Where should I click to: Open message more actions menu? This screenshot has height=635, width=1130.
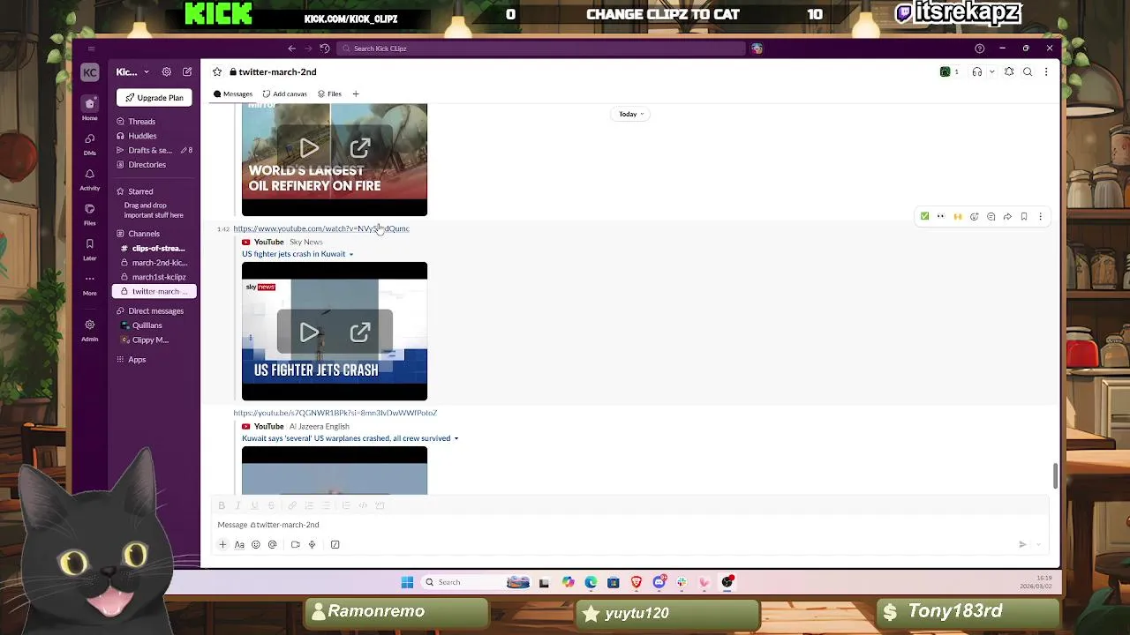(1041, 216)
